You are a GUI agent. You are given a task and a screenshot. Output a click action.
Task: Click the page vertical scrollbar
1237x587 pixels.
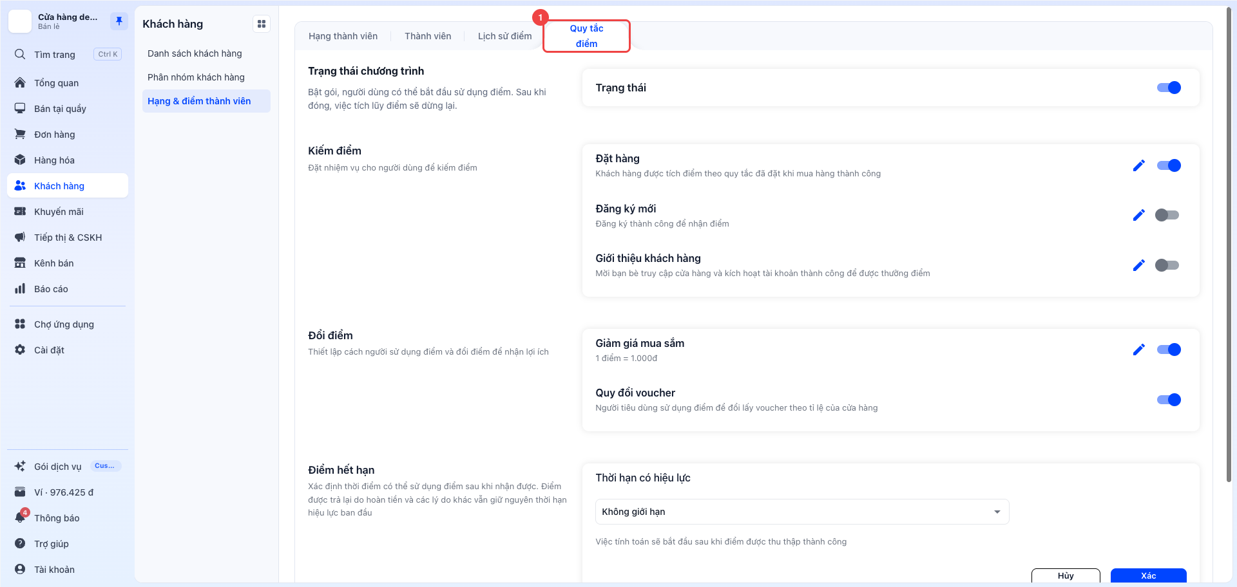tap(1229, 245)
